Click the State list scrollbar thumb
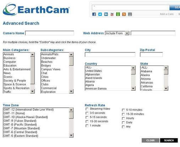180x147 pixels. (166, 72)
